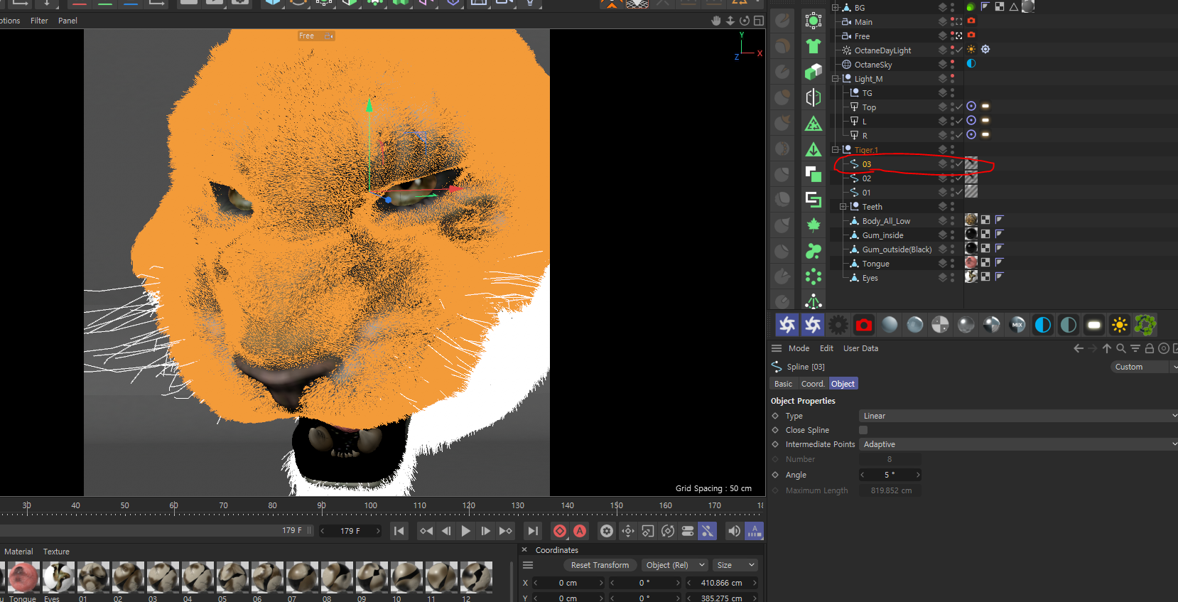Open the viewport Filter menu
The height and width of the screenshot is (602, 1178).
point(39,21)
